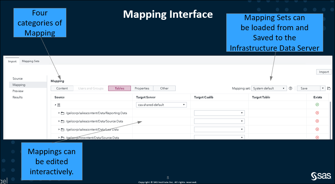Open the Mapping set System default dropdown

(x=269, y=88)
